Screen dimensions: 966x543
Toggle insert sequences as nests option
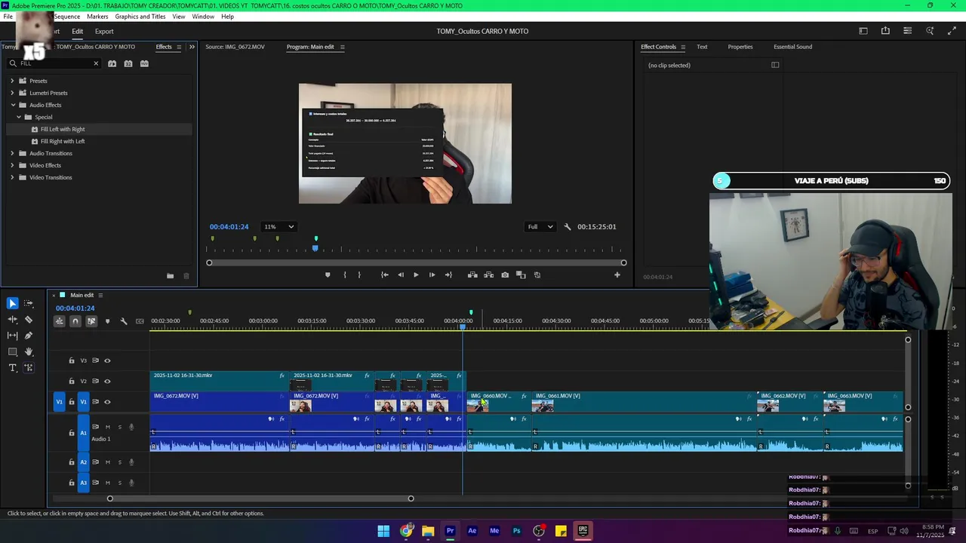click(59, 321)
